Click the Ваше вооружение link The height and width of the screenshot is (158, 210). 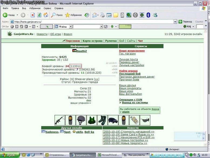coord(132,51)
